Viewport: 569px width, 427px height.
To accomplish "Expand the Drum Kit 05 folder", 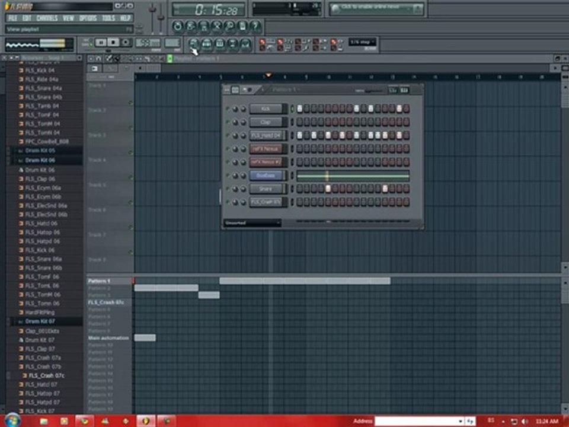I will point(40,150).
